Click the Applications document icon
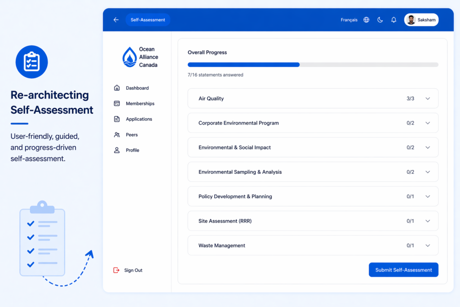This screenshot has width=460, height=307. [117, 119]
